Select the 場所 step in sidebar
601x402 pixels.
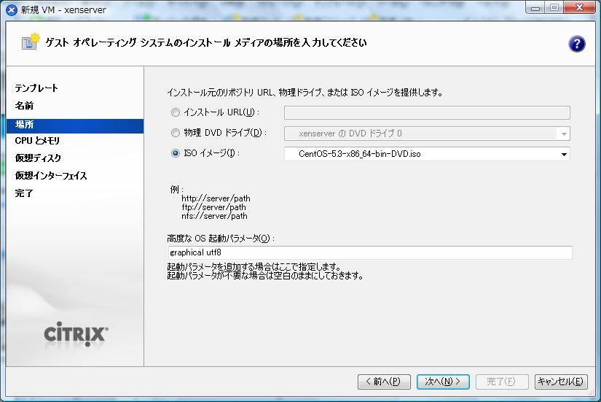[75, 125]
